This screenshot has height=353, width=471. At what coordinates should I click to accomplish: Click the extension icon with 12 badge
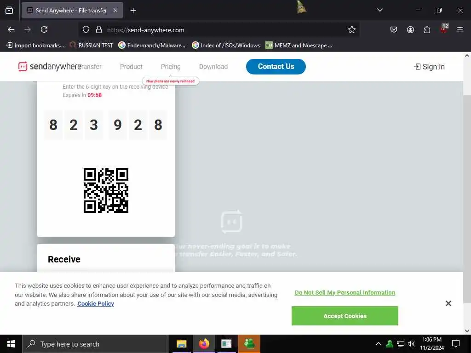click(444, 28)
